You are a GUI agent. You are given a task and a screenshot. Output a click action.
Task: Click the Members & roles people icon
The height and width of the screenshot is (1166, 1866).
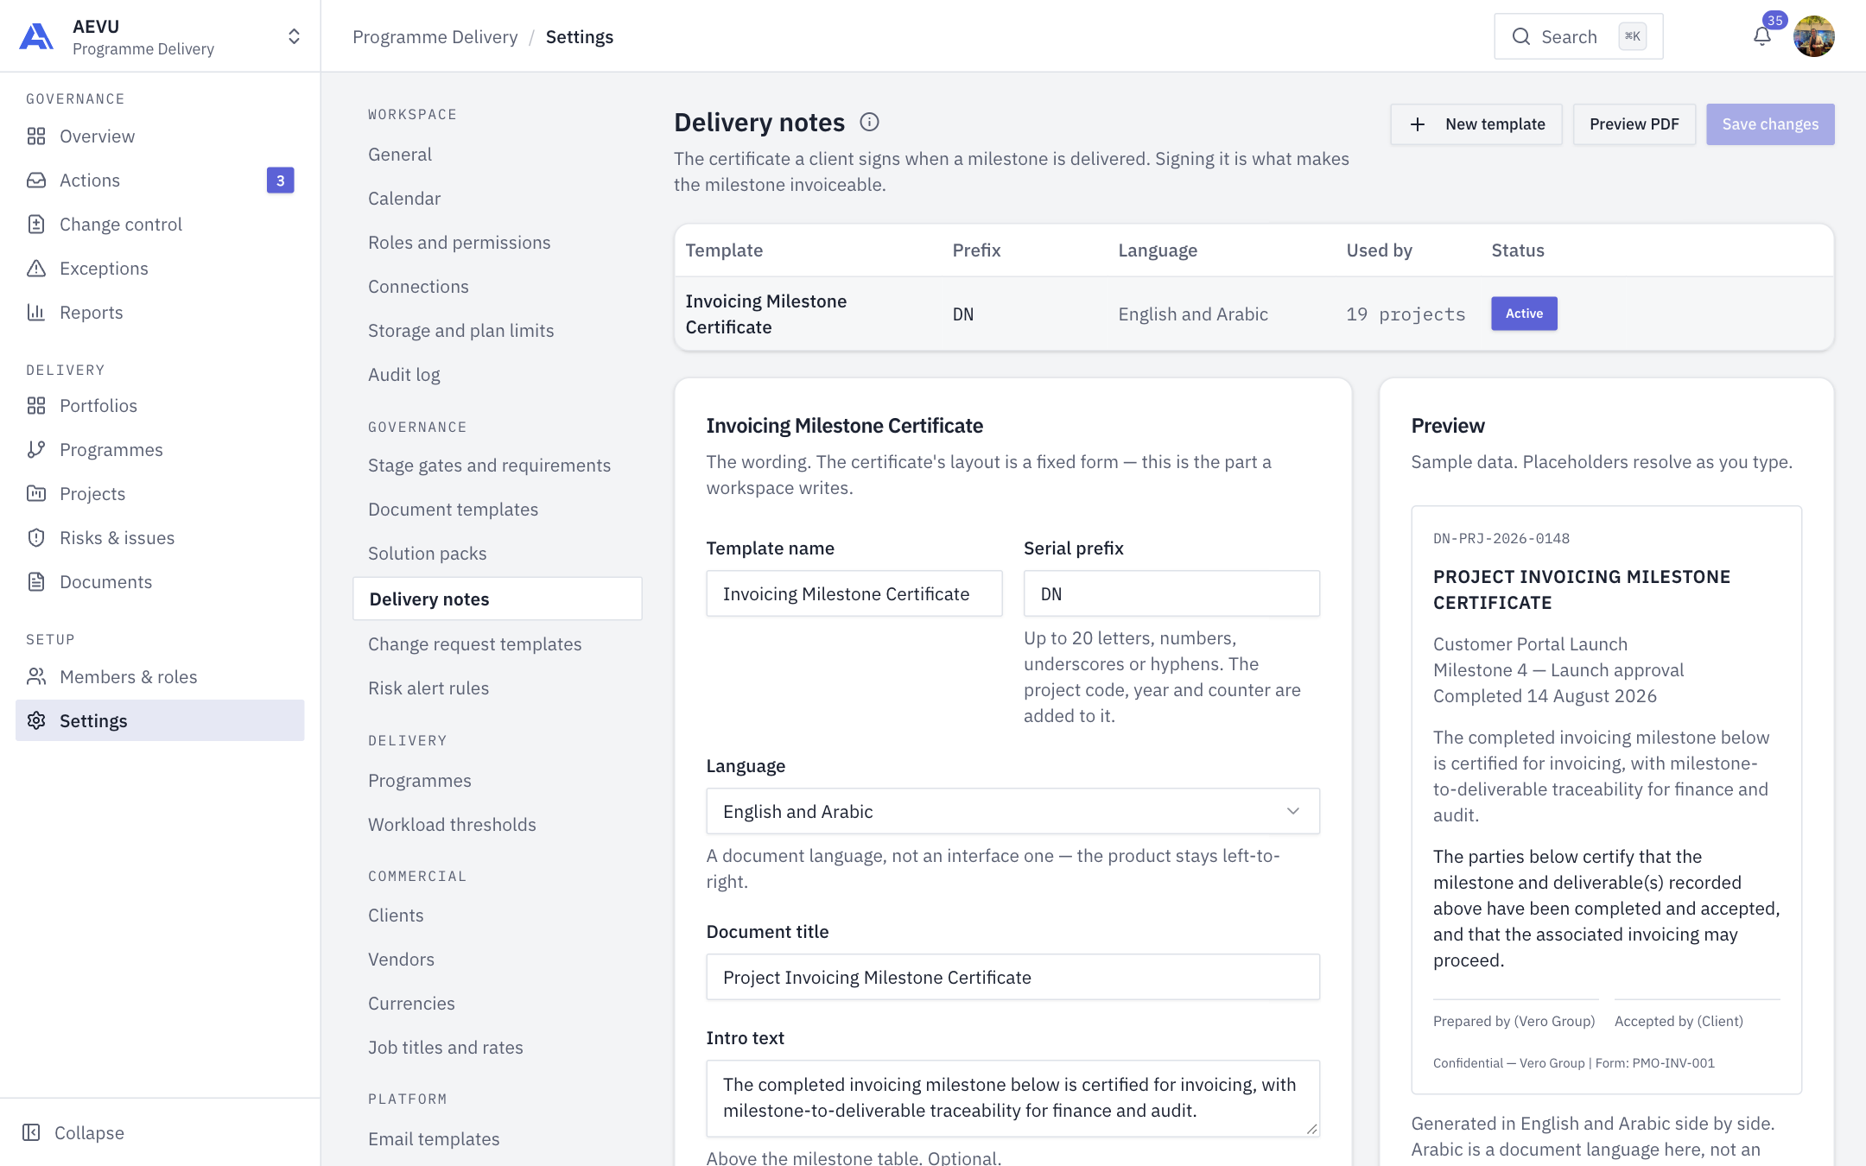36,677
